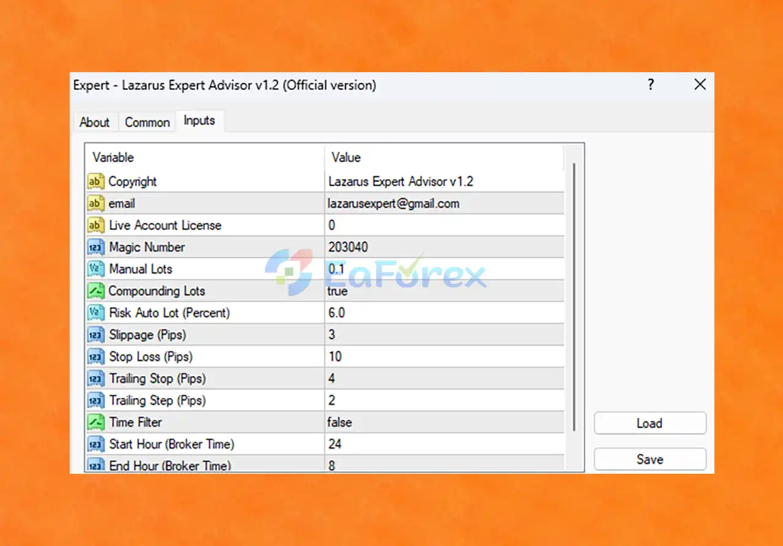Select the Trailing Step (Pips) label

[x=157, y=400]
